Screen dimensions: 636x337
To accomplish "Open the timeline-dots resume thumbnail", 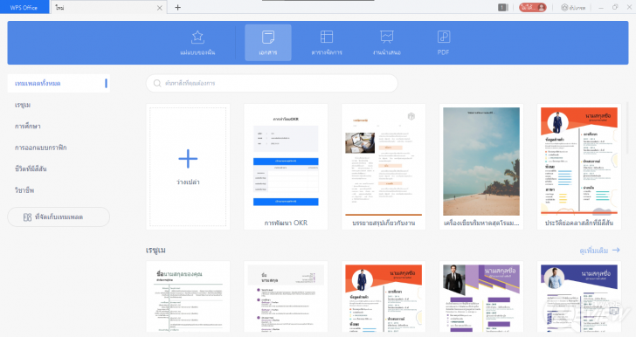I will 286,297.
